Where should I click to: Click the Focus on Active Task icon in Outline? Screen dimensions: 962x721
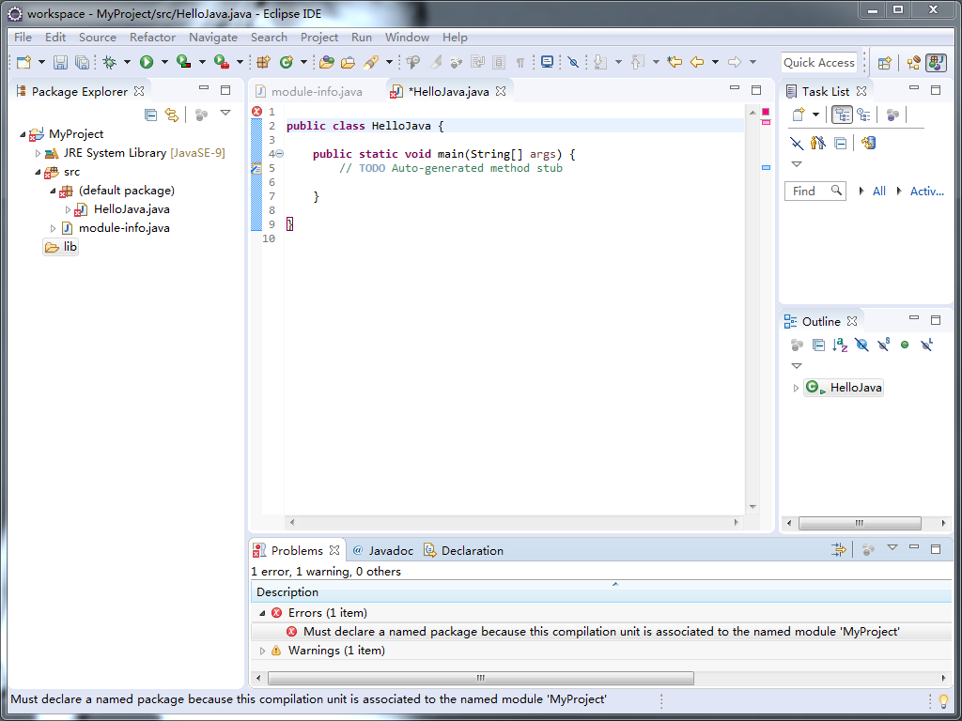pyautogui.click(x=797, y=345)
